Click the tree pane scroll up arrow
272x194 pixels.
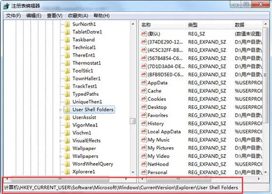pyautogui.click(x=133, y=24)
